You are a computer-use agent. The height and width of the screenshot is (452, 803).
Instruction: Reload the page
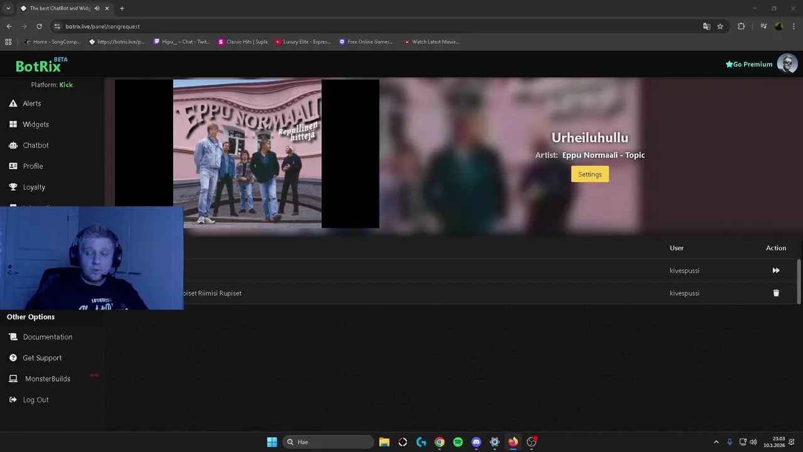[39, 26]
